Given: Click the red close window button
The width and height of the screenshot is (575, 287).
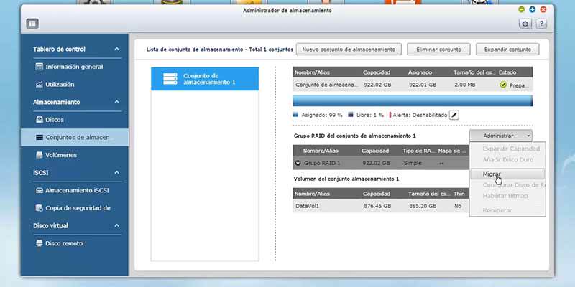Looking at the screenshot, I should pos(543,9).
